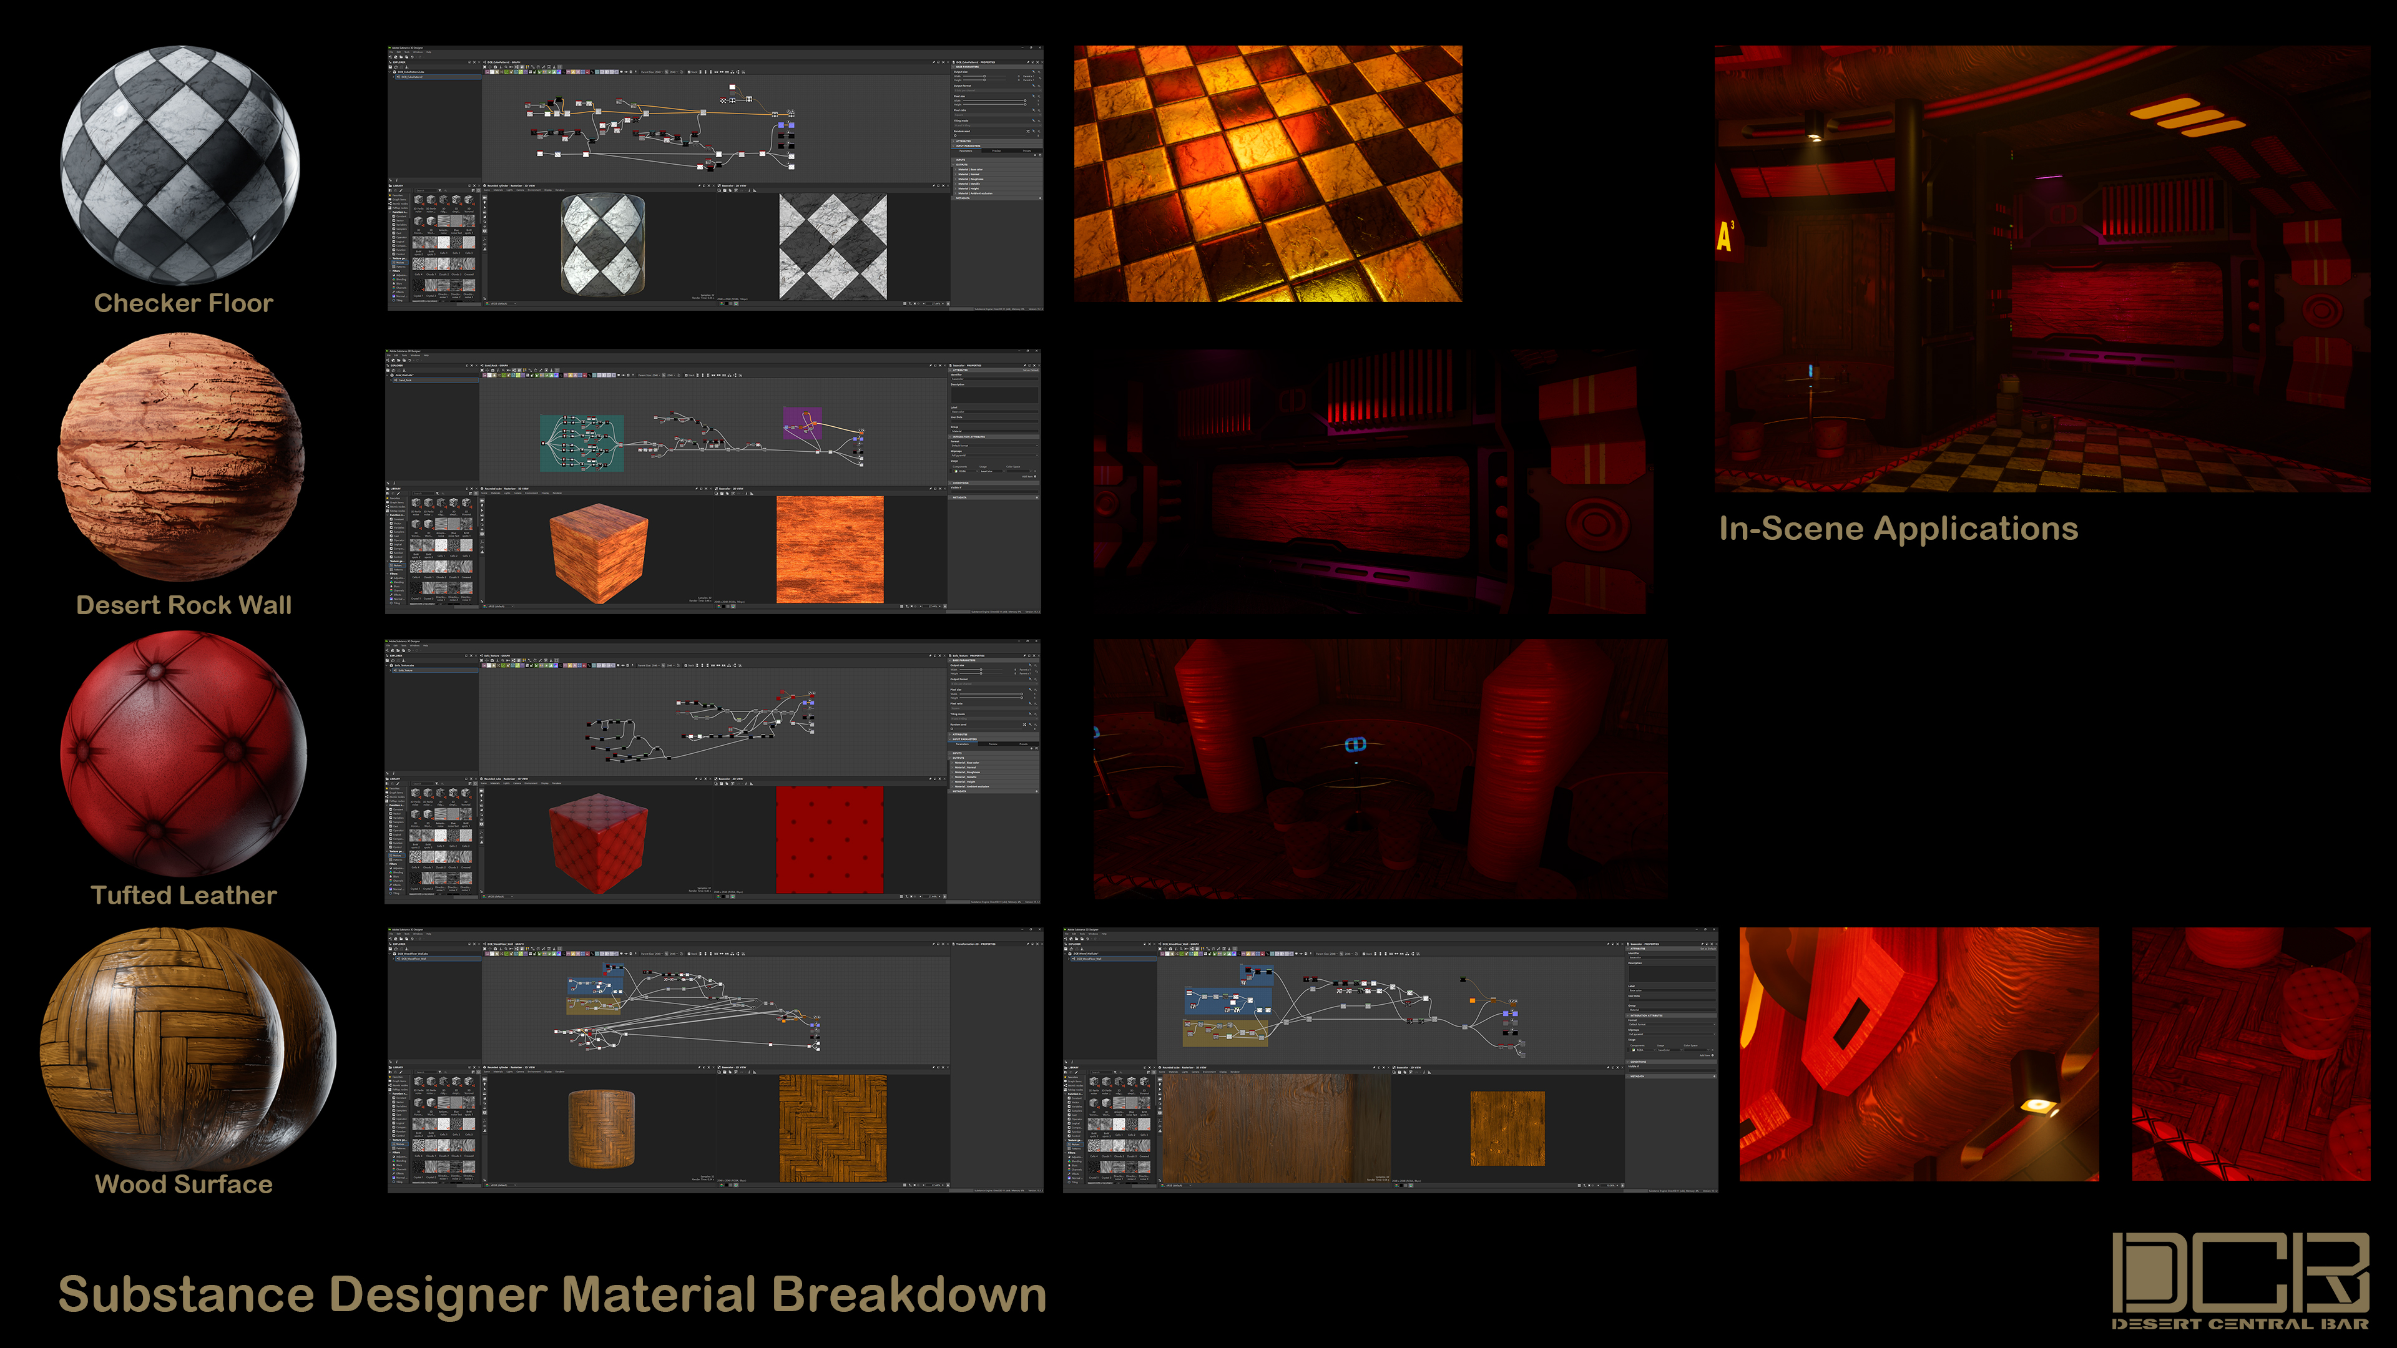2397x1348 pixels.
Task: Click the checker marble cylinder 3D preview
Action: click(x=602, y=245)
